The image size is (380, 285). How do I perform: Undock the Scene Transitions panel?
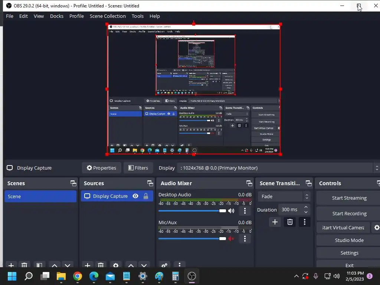tap(308, 183)
